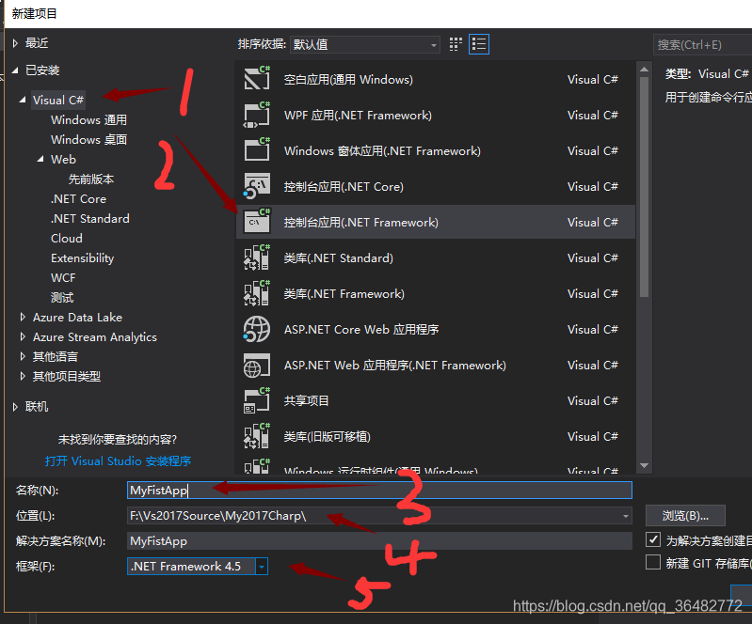
Task: Toggle the 为解决方案创建目录 checkbox
Action: coord(653,539)
